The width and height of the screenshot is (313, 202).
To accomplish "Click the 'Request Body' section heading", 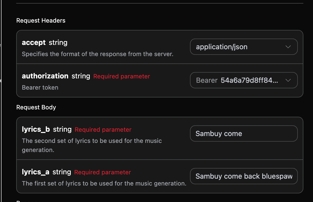I will (x=36, y=107).
